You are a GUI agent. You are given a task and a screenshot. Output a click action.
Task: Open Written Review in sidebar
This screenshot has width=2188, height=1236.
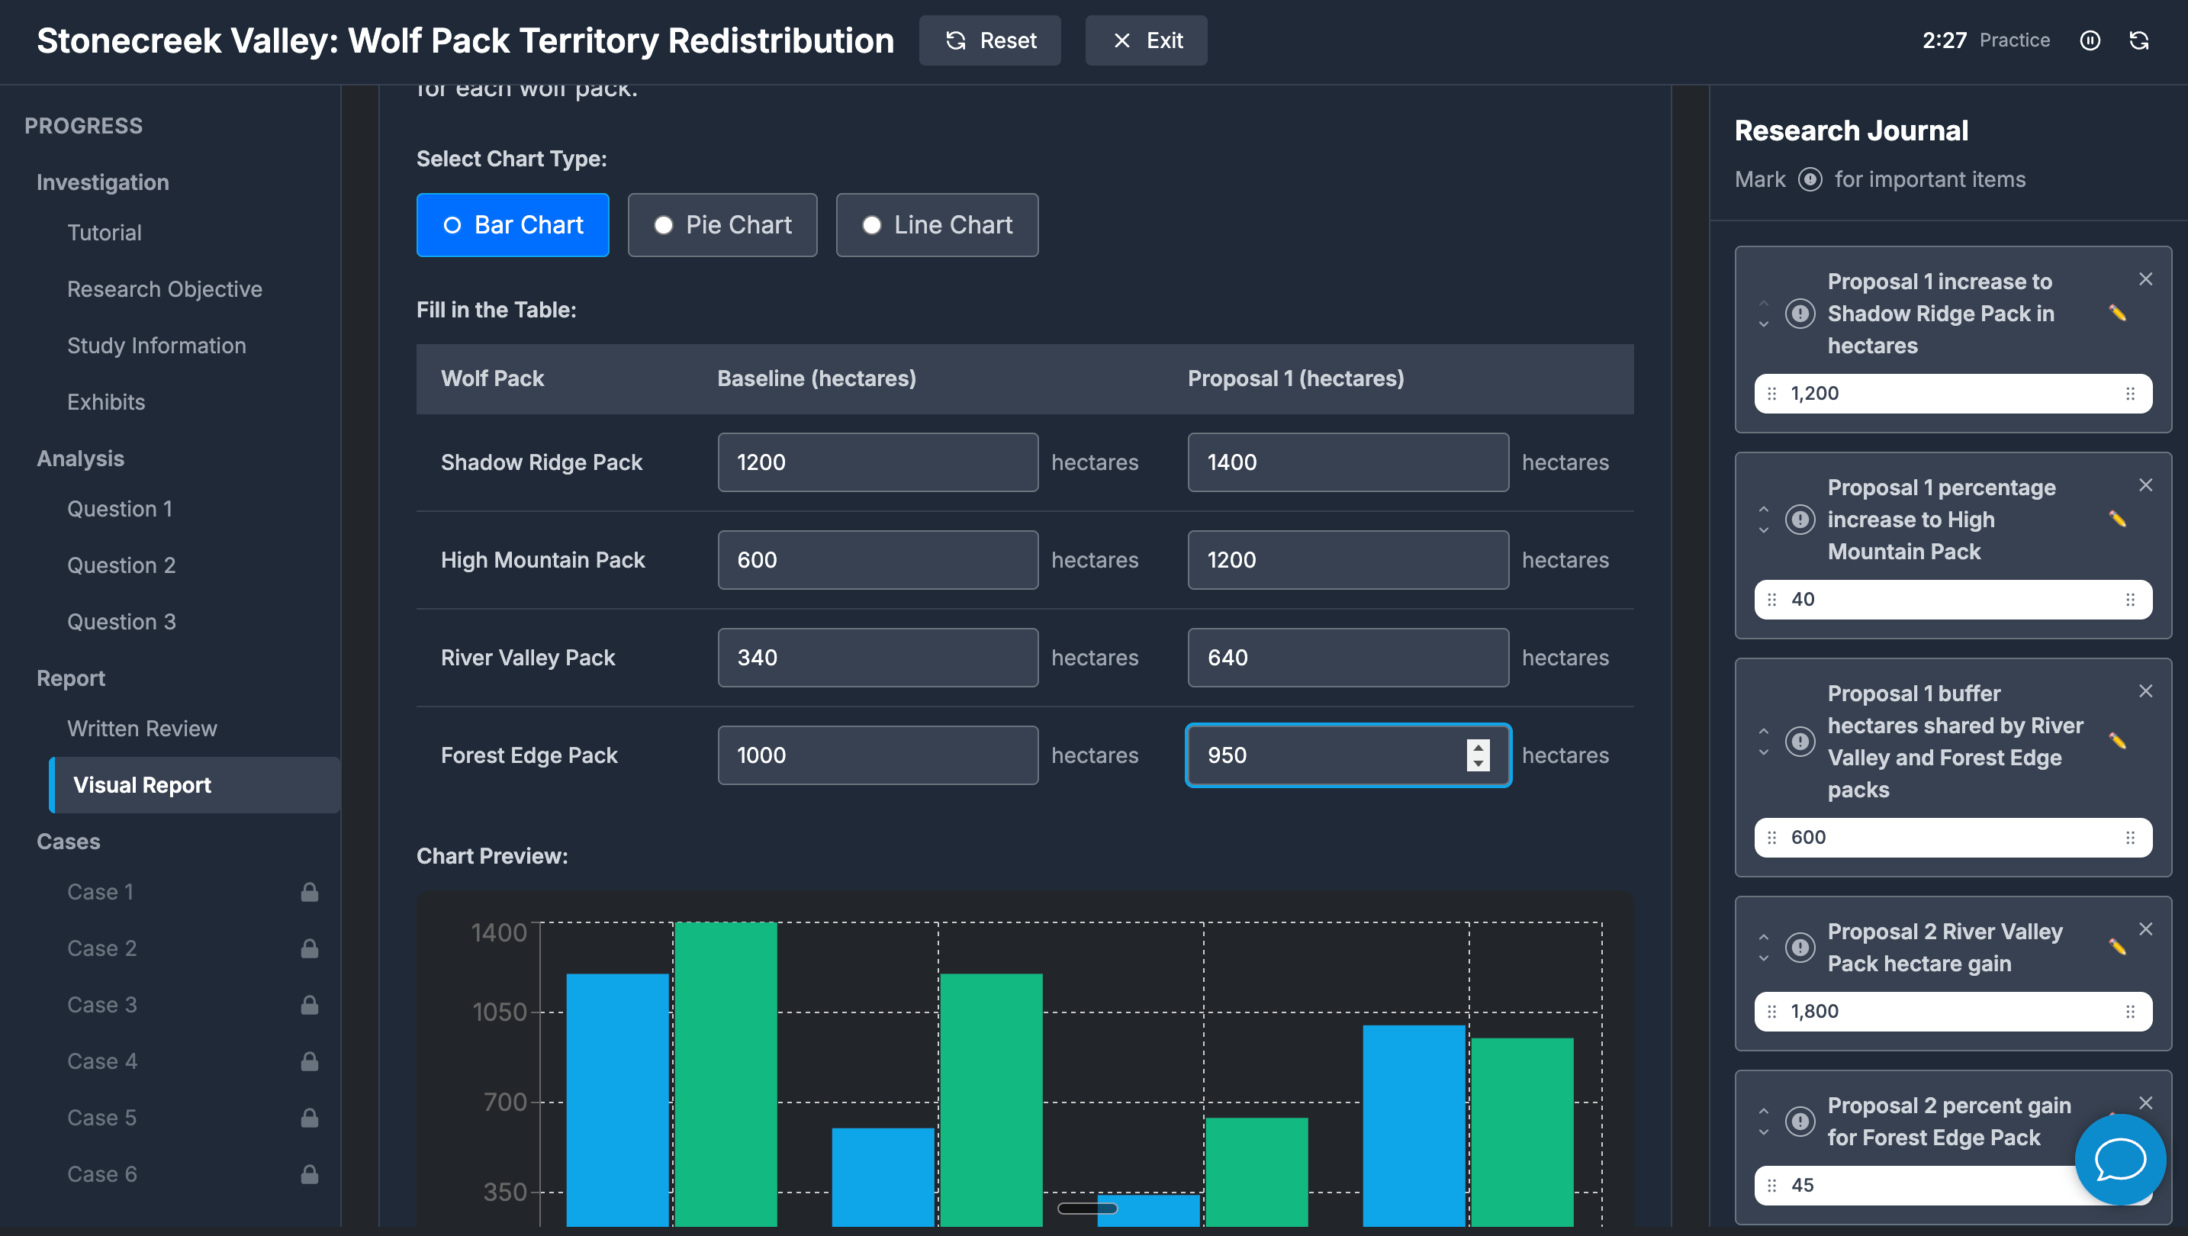point(142,729)
